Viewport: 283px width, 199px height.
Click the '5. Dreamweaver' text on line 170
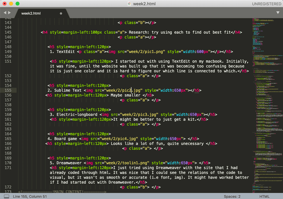coord(66,163)
